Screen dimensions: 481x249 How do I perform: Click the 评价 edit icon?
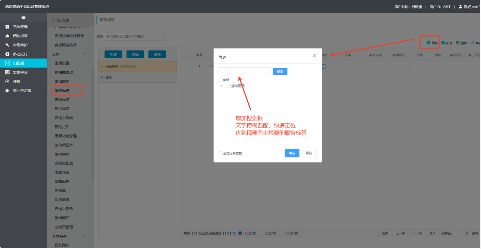click(x=7, y=81)
